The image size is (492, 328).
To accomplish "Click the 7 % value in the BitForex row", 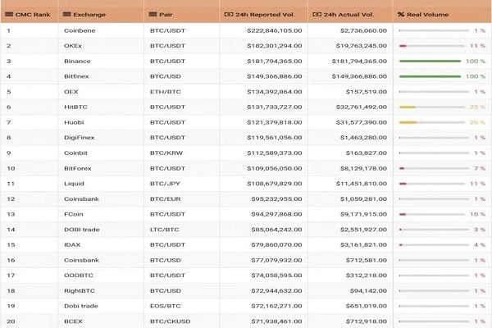I will pos(480,168).
